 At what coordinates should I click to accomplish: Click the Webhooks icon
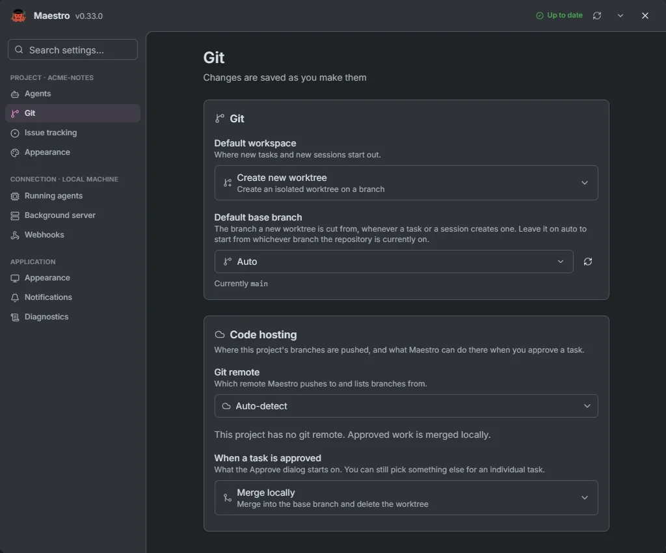point(15,236)
